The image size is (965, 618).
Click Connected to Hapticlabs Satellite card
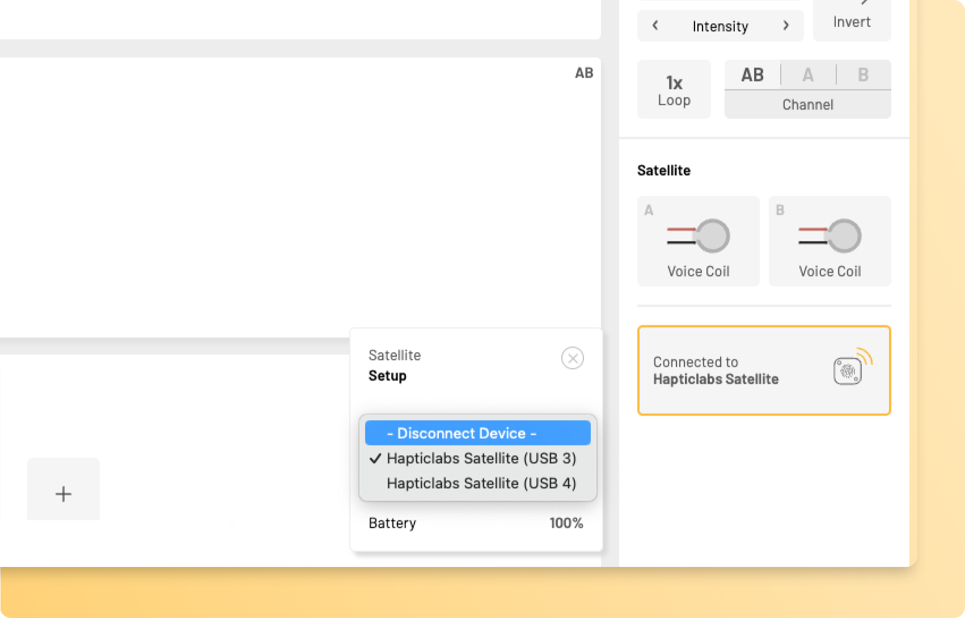[x=764, y=370]
